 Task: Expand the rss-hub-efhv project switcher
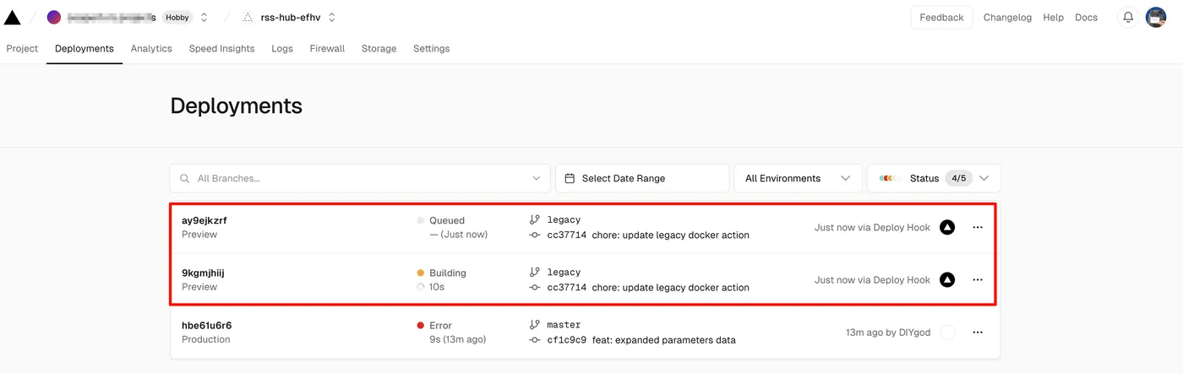[332, 17]
